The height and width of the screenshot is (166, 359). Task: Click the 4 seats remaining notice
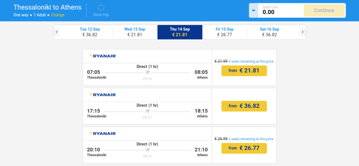tap(251, 61)
